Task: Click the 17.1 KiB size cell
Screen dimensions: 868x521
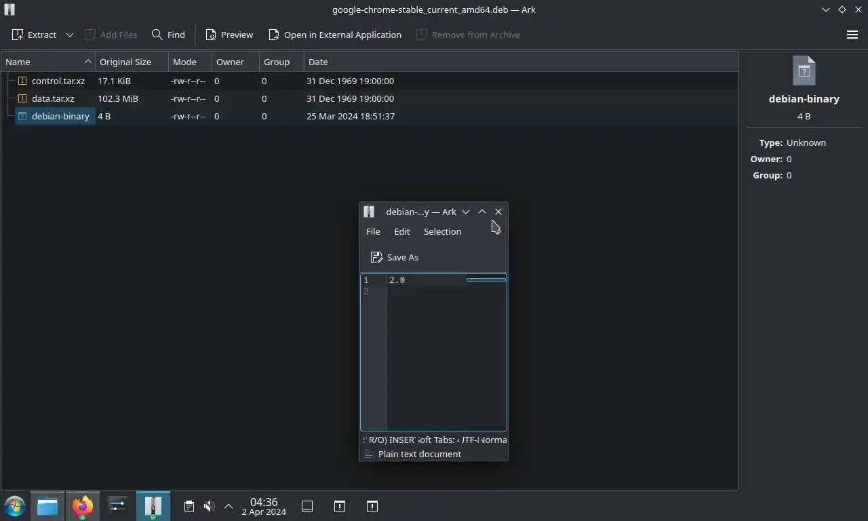Action: point(114,81)
